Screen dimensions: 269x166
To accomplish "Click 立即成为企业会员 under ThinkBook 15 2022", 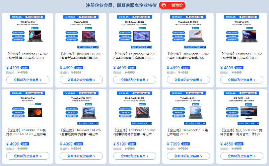I will point(188,80).
